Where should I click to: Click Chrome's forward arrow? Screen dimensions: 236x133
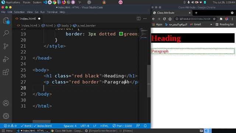coord(159,19)
